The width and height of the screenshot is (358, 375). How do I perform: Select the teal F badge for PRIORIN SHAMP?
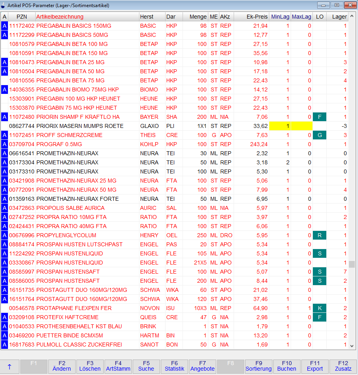pos(319,117)
